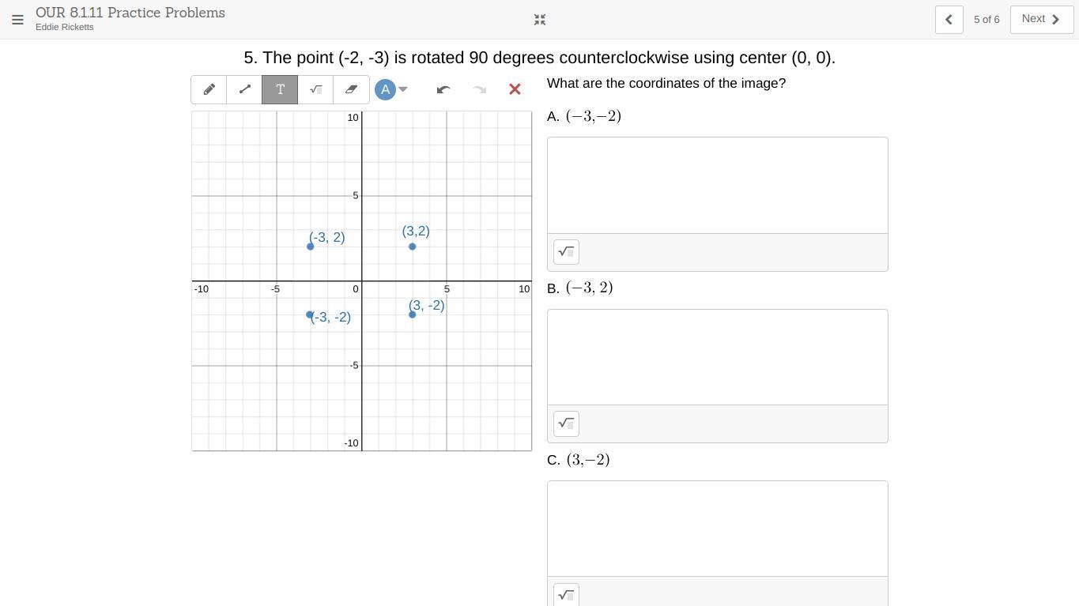Expand the color dropdown arrow
This screenshot has height=606, width=1079.
tap(403, 89)
